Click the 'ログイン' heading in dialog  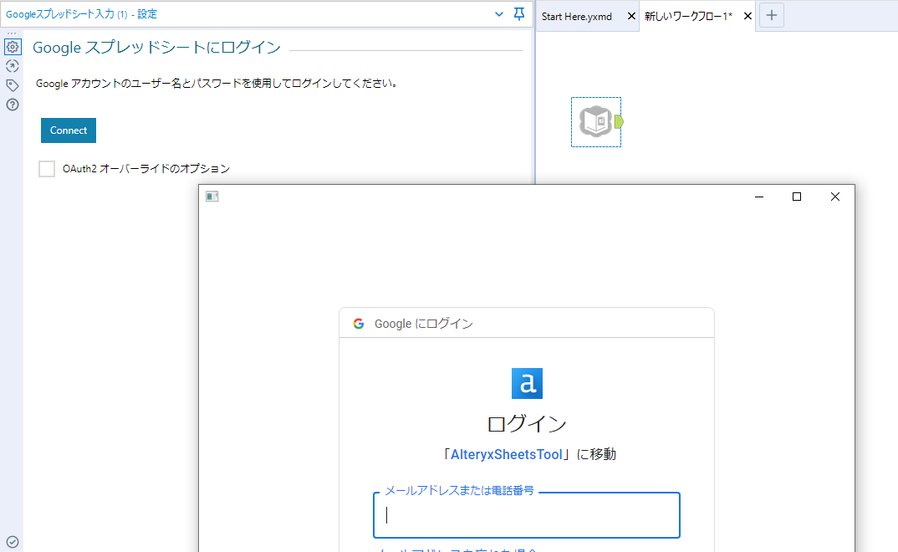coord(526,424)
